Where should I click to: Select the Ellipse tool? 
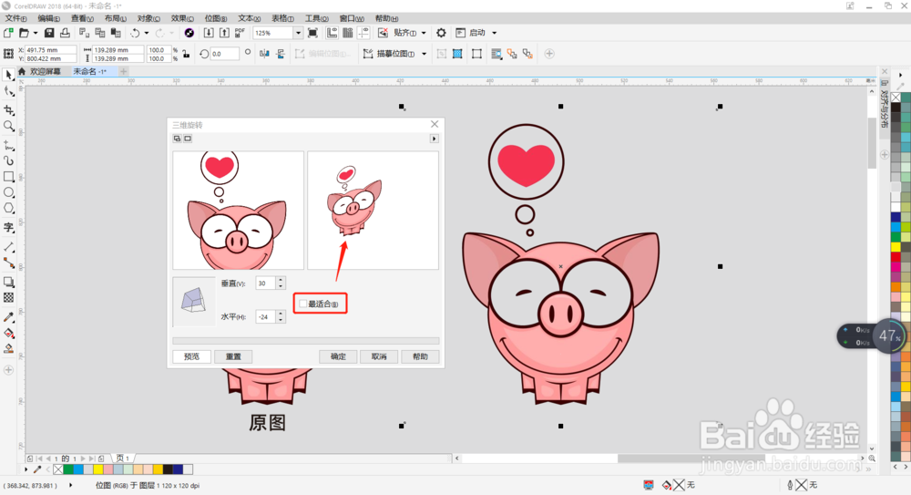click(x=9, y=192)
